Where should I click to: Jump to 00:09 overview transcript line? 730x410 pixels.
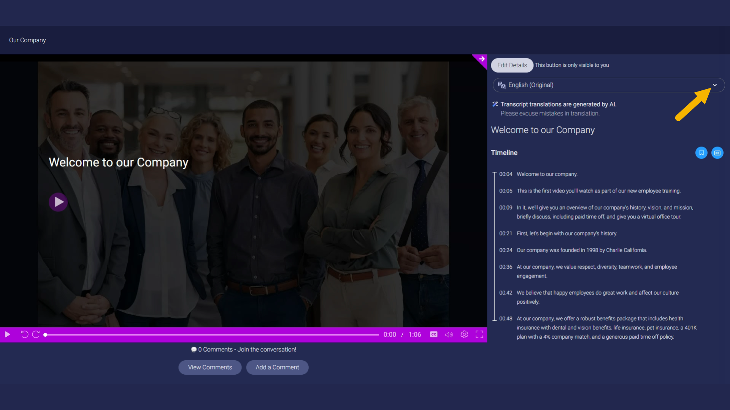pos(596,212)
